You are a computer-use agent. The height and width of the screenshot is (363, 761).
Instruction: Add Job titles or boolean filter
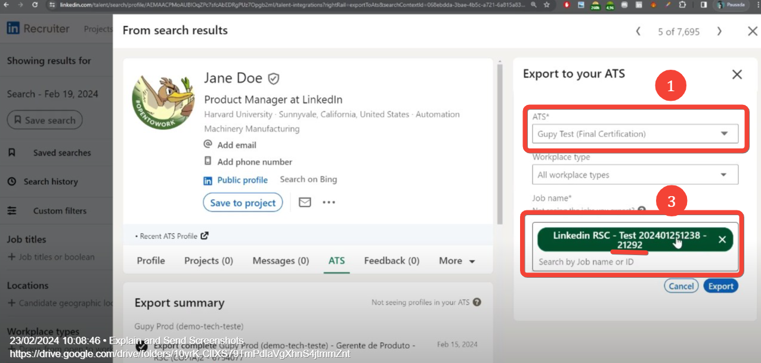click(51, 257)
